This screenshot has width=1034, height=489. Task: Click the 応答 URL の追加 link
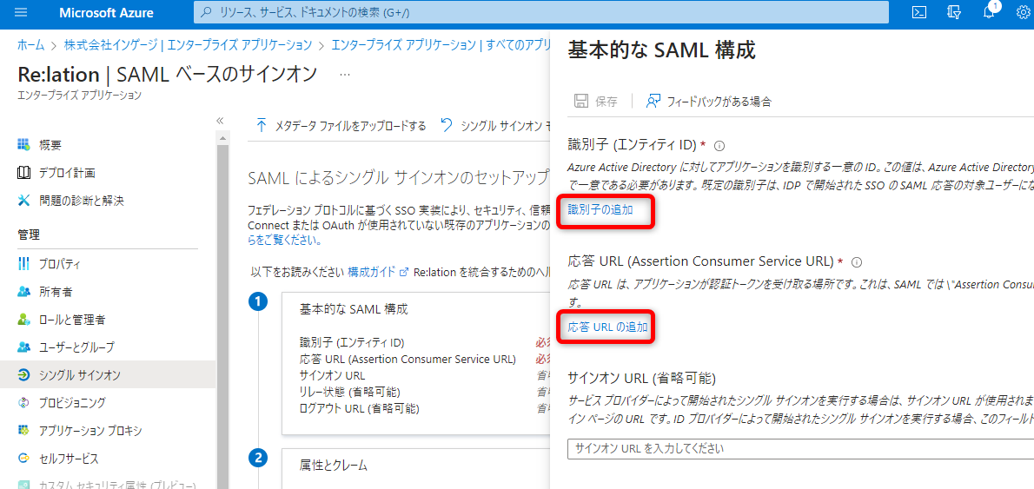[x=607, y=327]
